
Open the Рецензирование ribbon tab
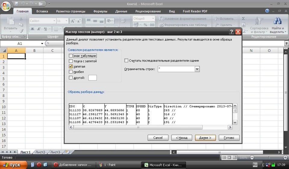[148, 11]
